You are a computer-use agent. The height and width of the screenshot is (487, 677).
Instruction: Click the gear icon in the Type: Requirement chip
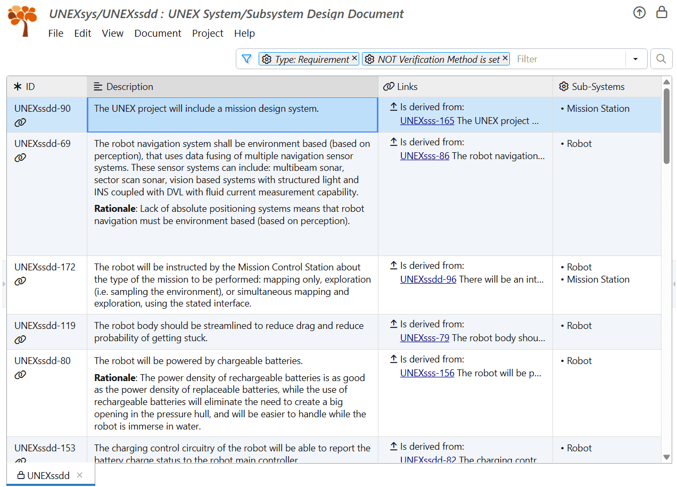[267, 59]
